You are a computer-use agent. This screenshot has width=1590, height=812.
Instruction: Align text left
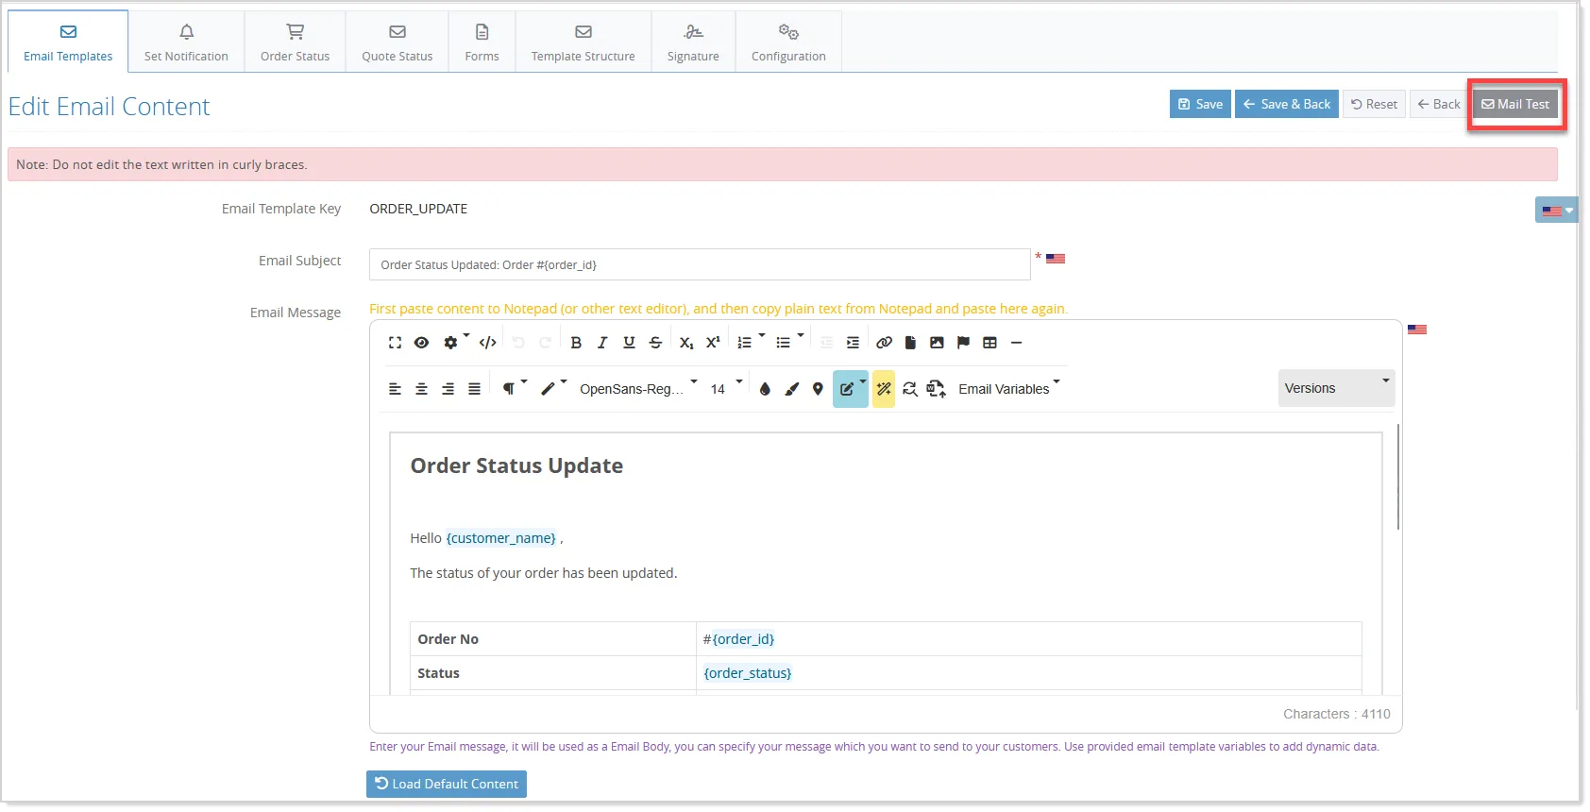(x=395, y=389)
